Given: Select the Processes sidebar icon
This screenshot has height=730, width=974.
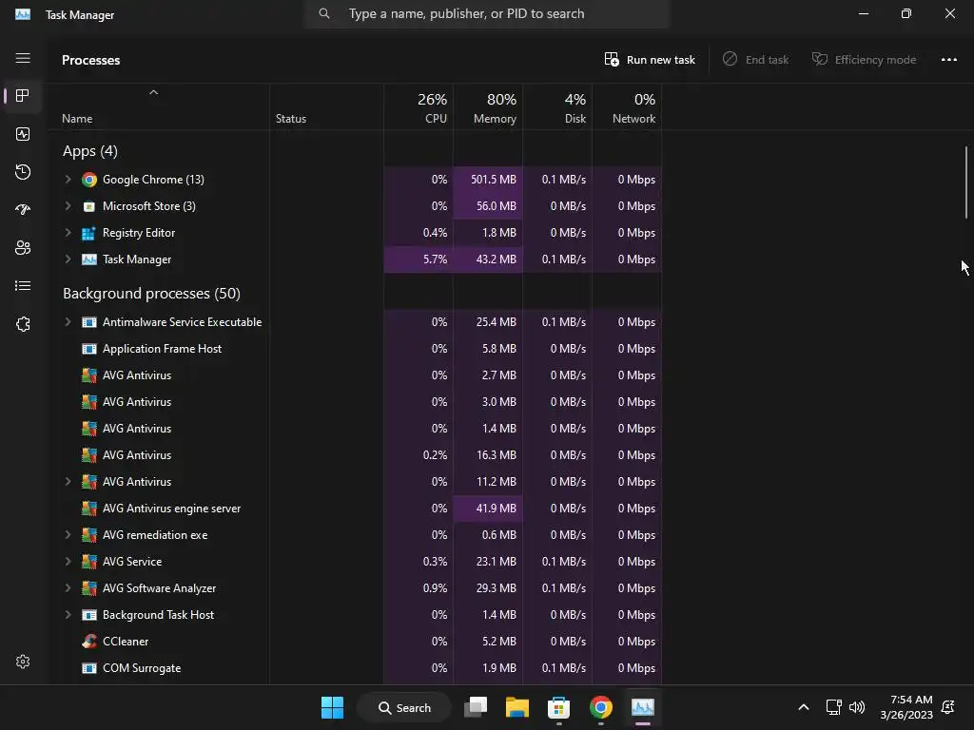Looking at the screenshot, I should pyautogui.click(x=23, y=96).
